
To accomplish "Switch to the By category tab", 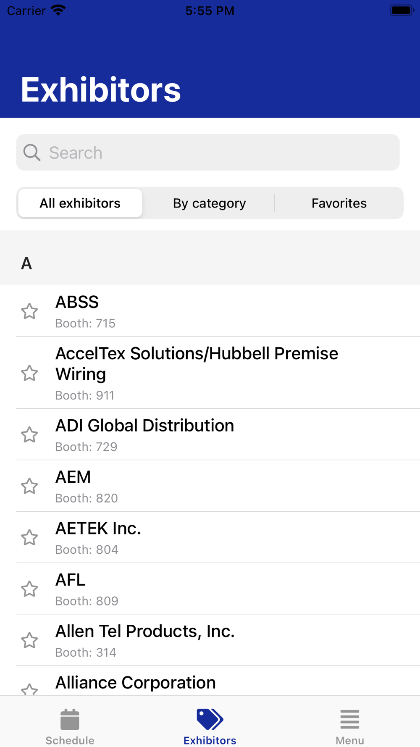I will coord(209,203).
